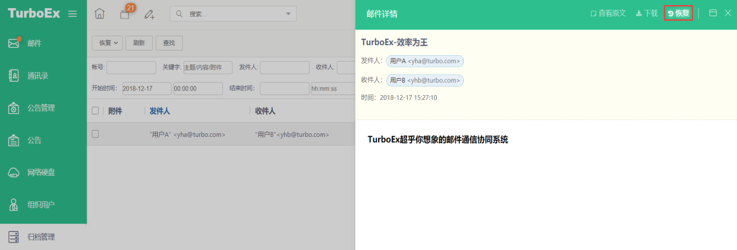Click the 恢复 restore button in detail header
Image resolution: width=737 pixels, height=250 pixels.
click(678, 13)
